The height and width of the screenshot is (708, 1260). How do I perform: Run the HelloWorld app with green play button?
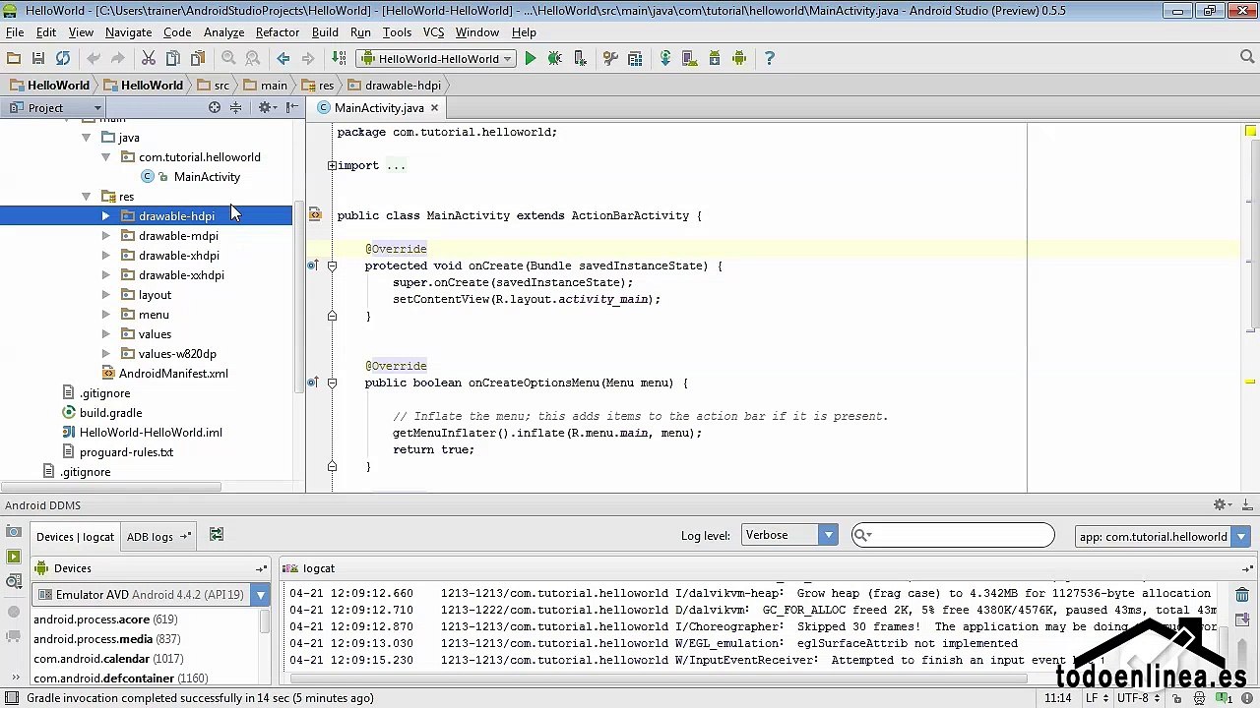tap(531, 59)
